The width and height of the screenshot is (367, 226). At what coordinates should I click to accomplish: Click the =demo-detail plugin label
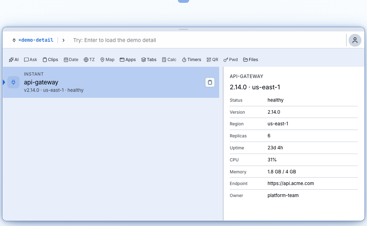tap(36, 40)
